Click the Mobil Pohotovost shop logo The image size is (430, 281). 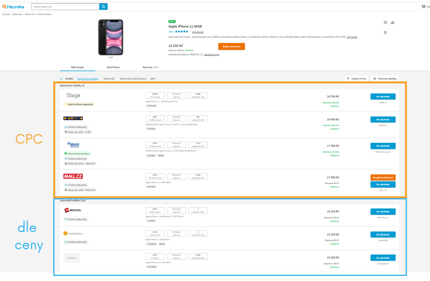[73, 145]
